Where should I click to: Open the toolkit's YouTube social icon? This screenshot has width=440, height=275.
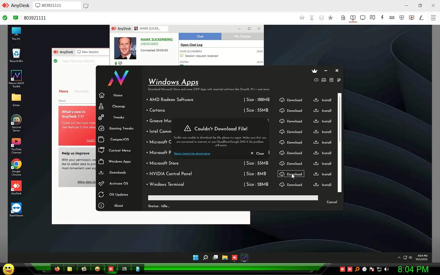pyautogui.click(x=316, y=80)
